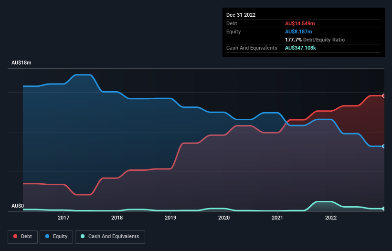The image size is (392, 251).
Task: Click the tooltip Equity row label
Action: (x=233, y=31)
